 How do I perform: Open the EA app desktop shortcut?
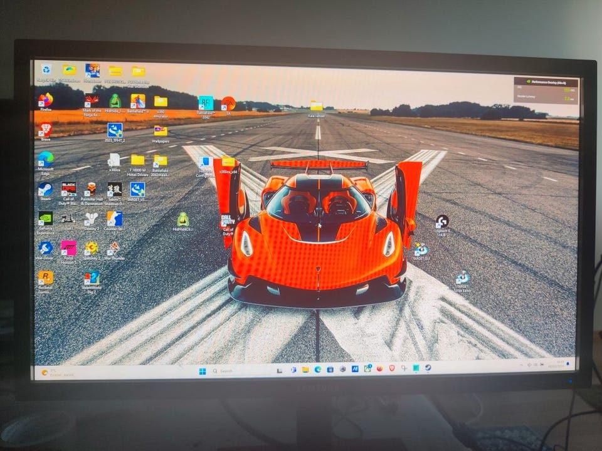(x=228, y=105)
